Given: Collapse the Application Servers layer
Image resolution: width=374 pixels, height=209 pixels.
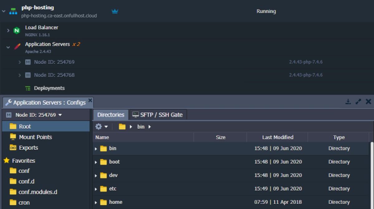Looking at the screenshot, I should [x=8, y=47].
